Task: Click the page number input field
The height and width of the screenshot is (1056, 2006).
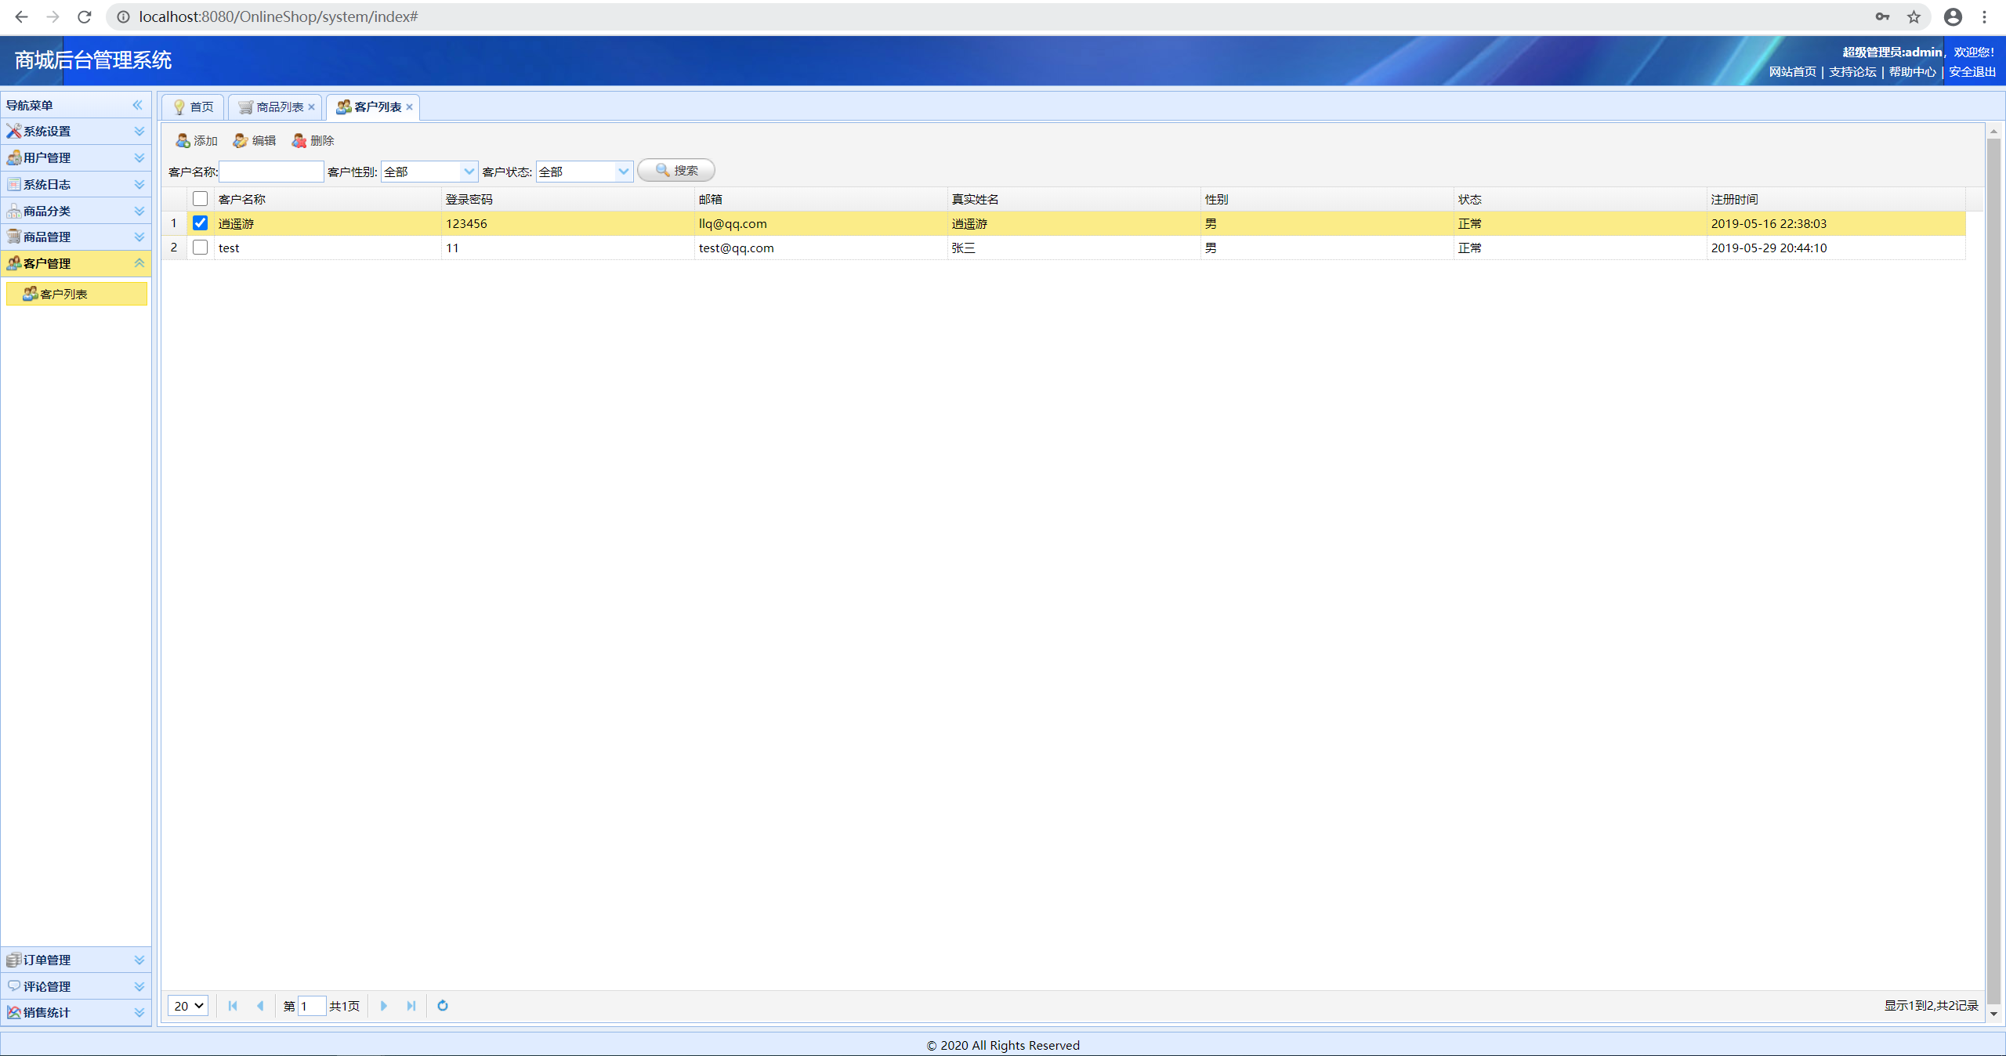Action: 312,1006
